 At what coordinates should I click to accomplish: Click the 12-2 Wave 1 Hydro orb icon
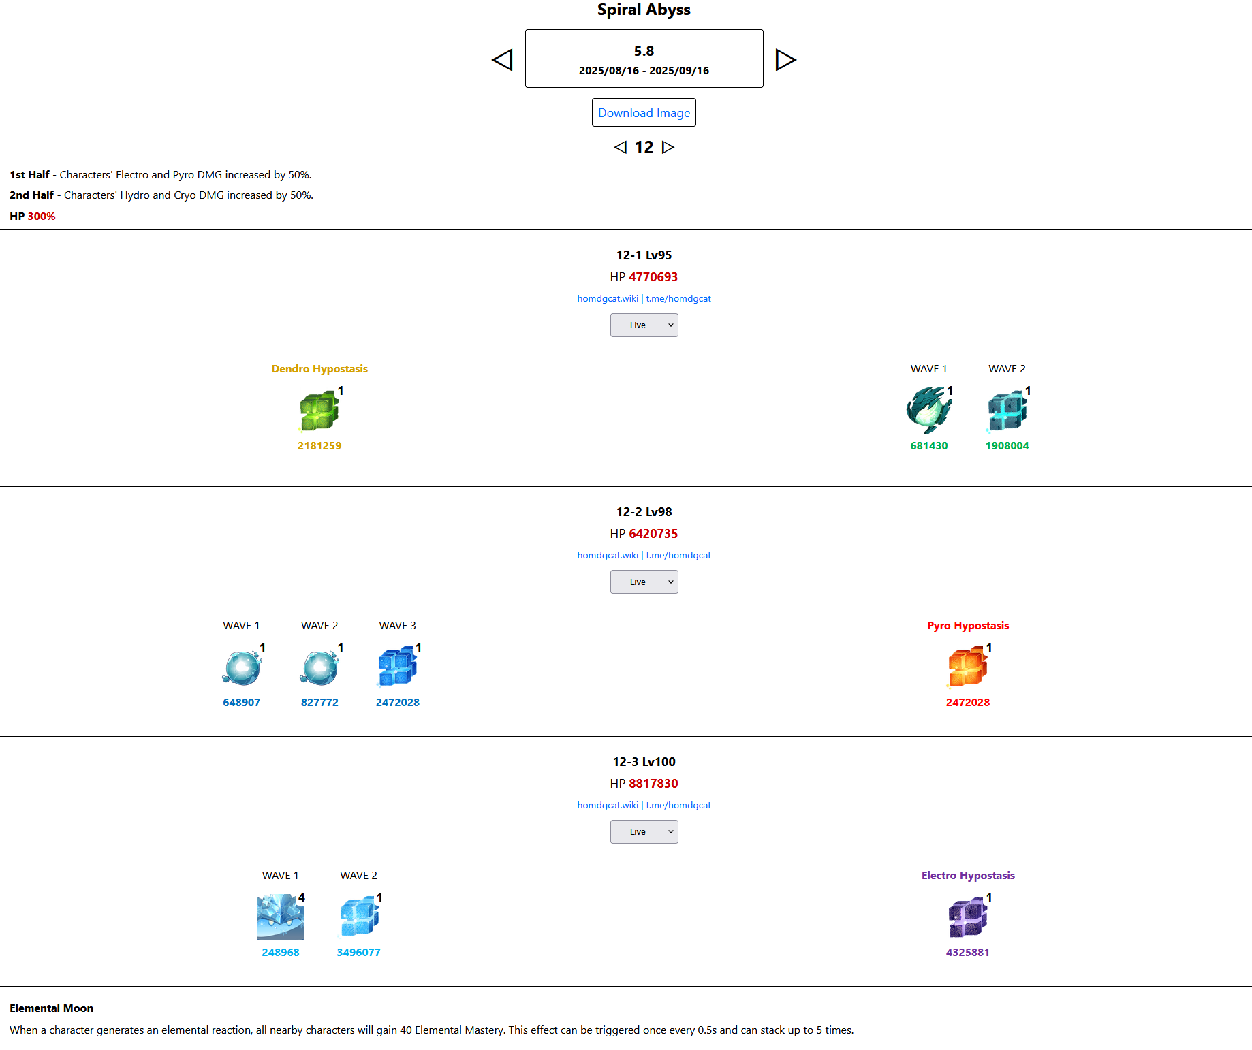click(242, 668)
